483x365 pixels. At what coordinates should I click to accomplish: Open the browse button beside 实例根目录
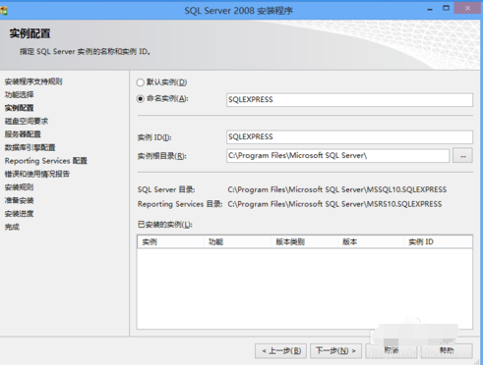(462, 156)
